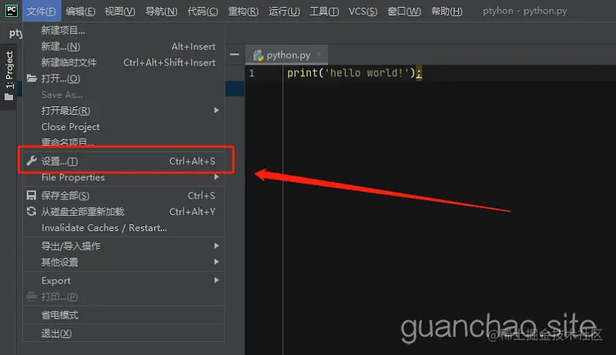Open the 工具(T) menu
This screenshot has width=616, height=355.
pyautogui.click(x=324, y=11)
